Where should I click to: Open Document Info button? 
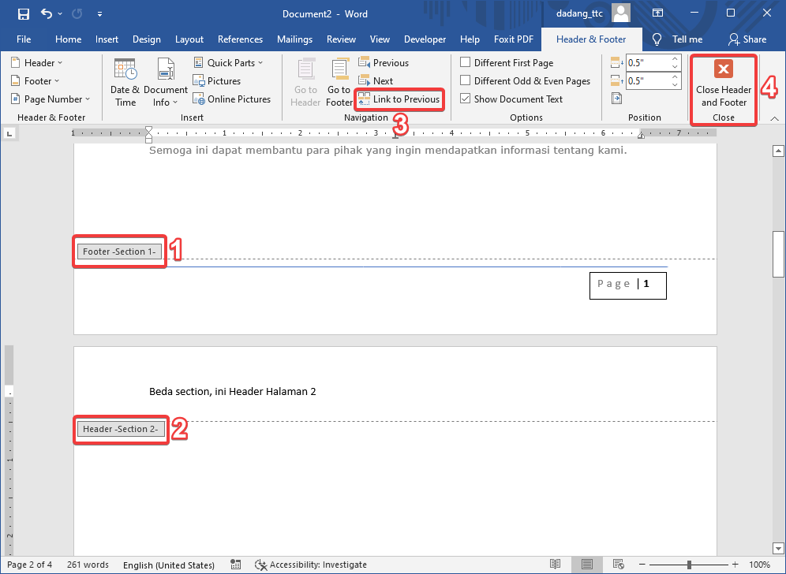click(x=166, y=83)
